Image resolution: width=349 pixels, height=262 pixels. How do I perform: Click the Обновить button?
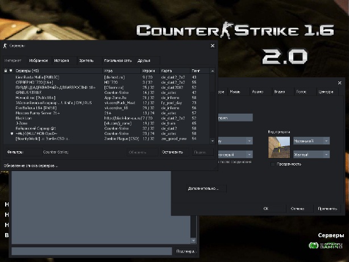[x=143, y=152]
